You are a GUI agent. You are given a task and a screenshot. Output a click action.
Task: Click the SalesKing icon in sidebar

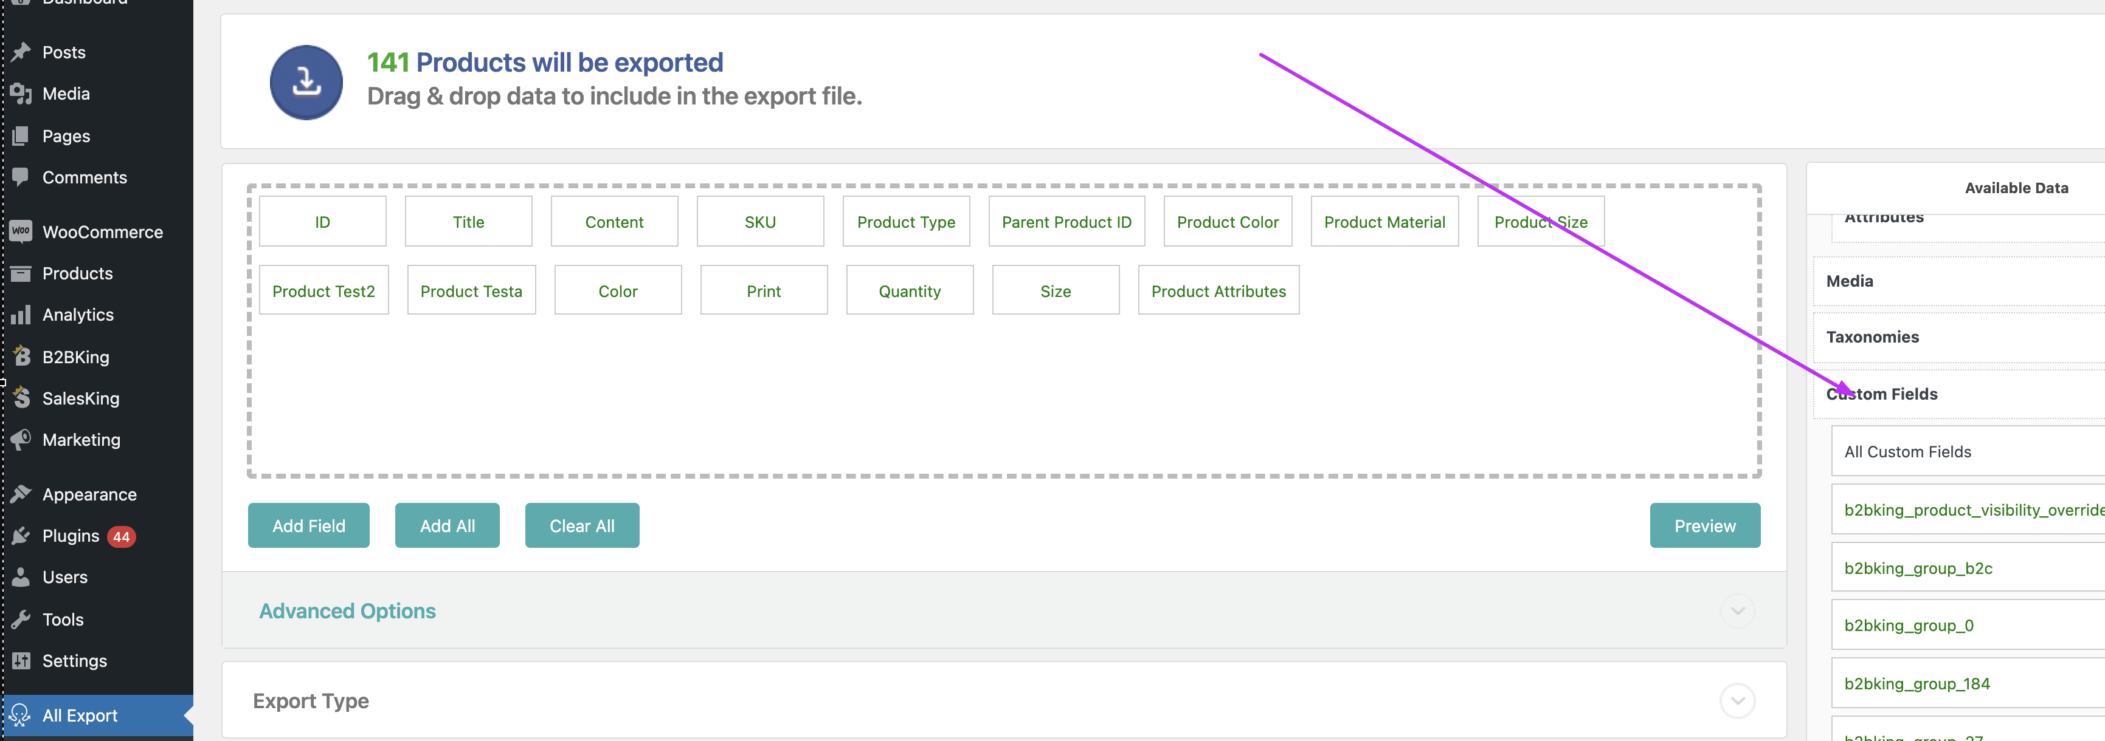point(21,398)
